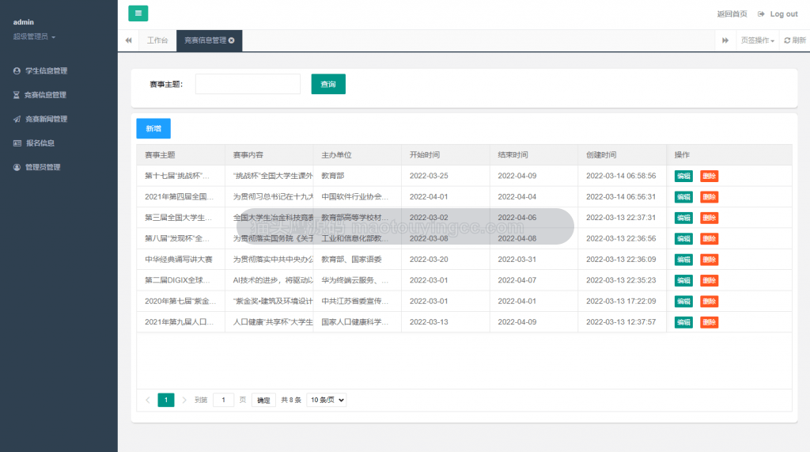The height and width of the screenshot is (452, 810).
Task: Delete the 第三届全国大学生 row
Action: click(x=710, y=218)
